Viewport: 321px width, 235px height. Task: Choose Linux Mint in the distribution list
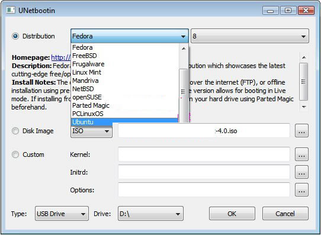(x=125, y=72)
